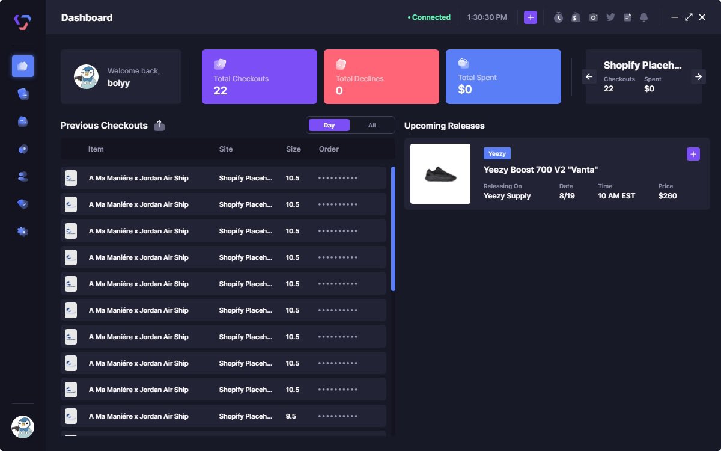Reveal a hidden order number in the first row
This screenshot has height=451, width=721.
tap(338, 177)
